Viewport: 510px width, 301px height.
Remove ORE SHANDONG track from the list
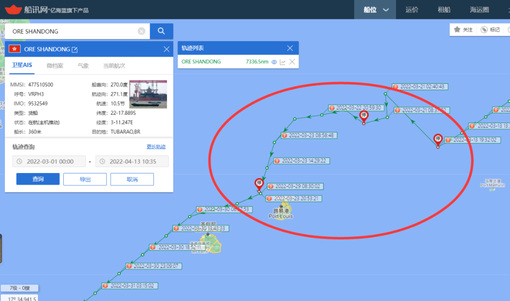tap(292, 62)
